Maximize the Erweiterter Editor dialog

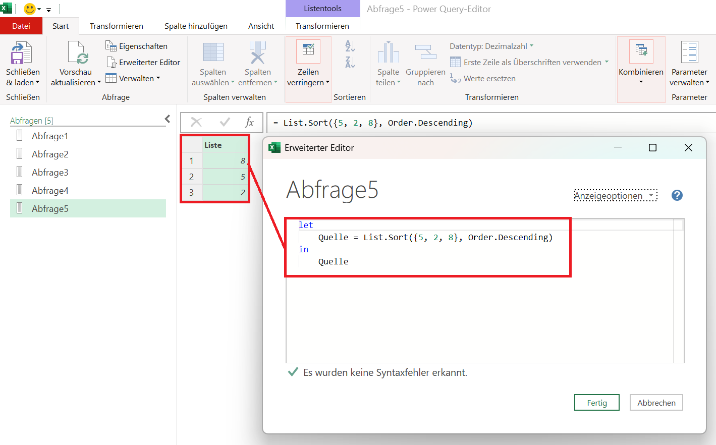click(652, 147)
